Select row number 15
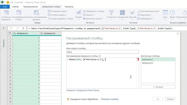The width and height of the screenshot is (187, 105). (10, 88)
